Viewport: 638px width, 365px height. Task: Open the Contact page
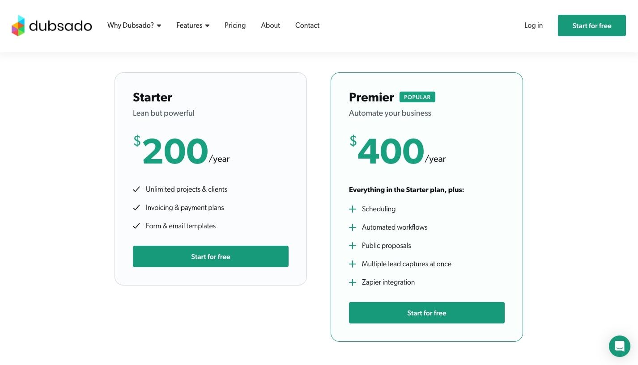pyautogui.click(x=307, y=25)
